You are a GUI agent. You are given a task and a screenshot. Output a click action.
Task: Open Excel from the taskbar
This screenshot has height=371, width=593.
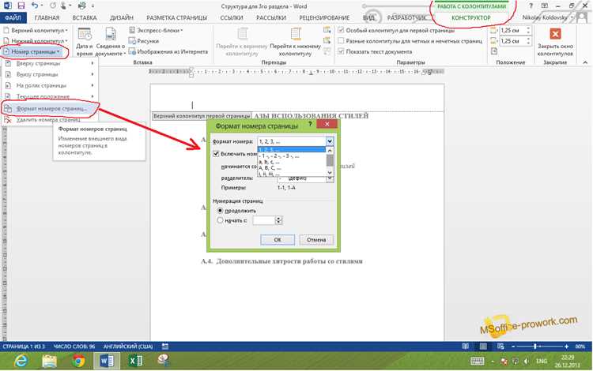coord(135,362)
